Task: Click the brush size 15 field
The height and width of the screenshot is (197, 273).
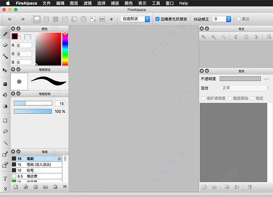Action: tap(60, 104)
